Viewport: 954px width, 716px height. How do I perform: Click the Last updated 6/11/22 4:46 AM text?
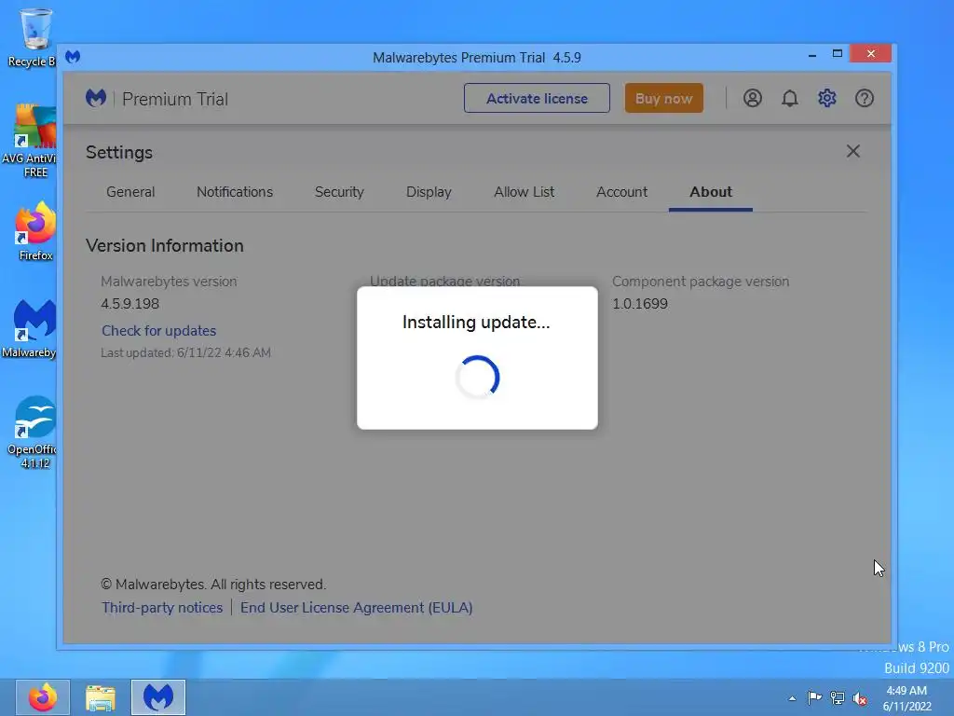pos(185,353)
